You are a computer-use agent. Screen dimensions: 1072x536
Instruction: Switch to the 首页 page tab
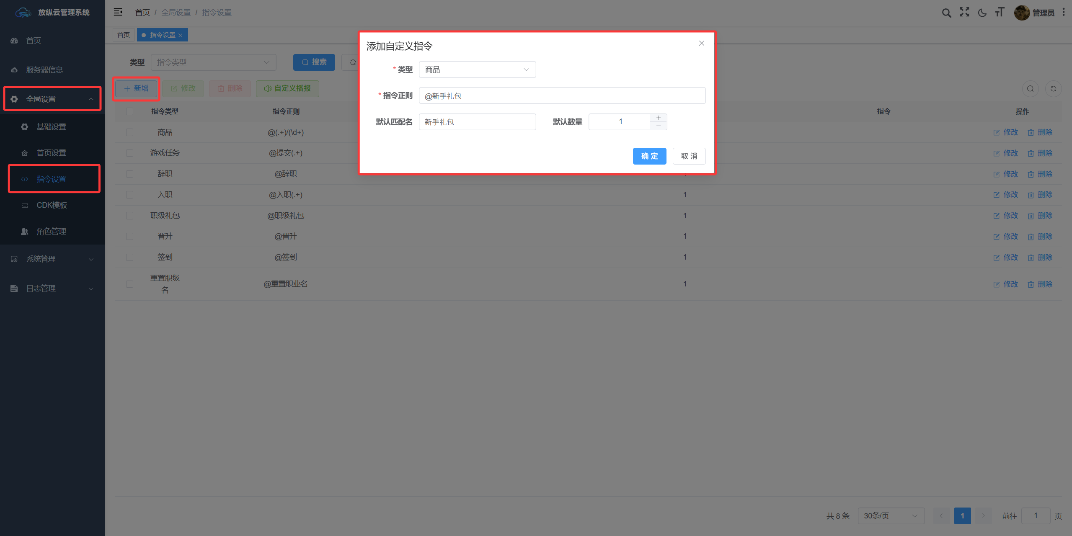point(124,35)
